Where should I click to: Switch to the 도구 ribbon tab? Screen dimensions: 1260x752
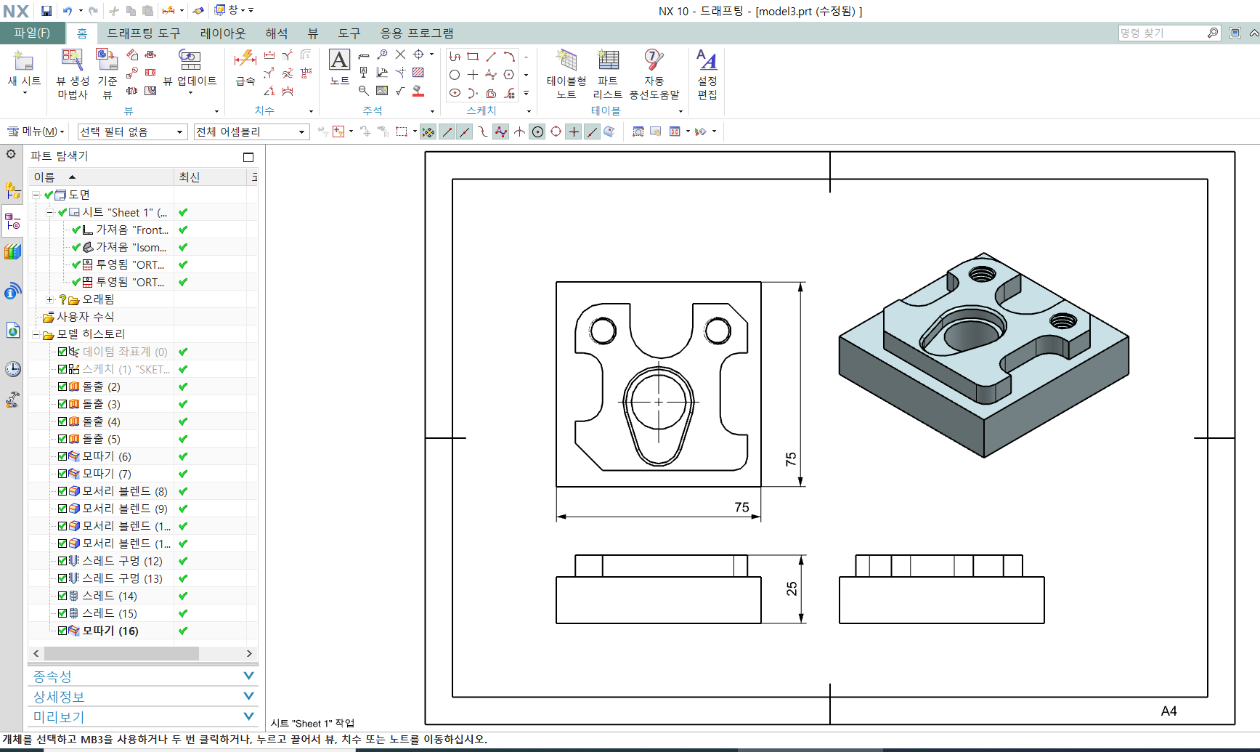point(349,33)
